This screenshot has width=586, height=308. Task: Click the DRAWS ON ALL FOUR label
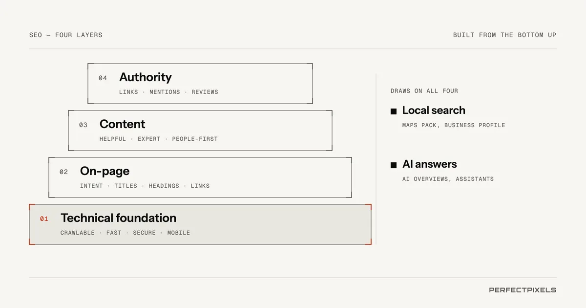tap(424, 91)
